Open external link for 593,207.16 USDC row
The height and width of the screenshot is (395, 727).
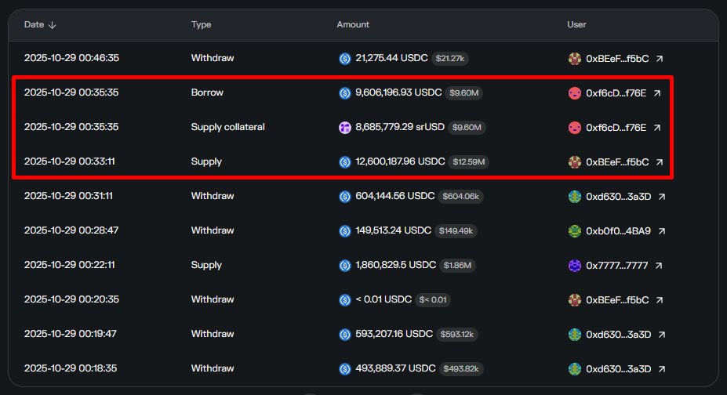coord(662,335)
